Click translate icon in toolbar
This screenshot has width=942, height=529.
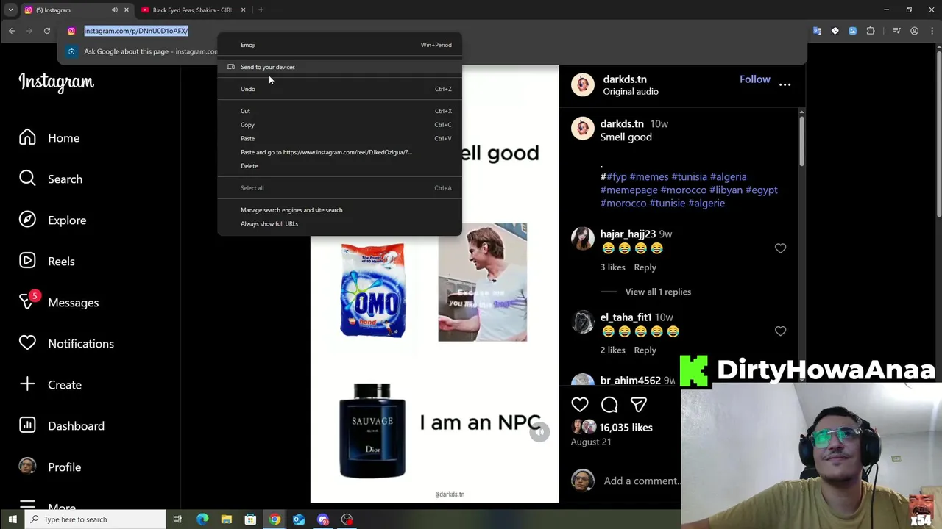point(817,31)
